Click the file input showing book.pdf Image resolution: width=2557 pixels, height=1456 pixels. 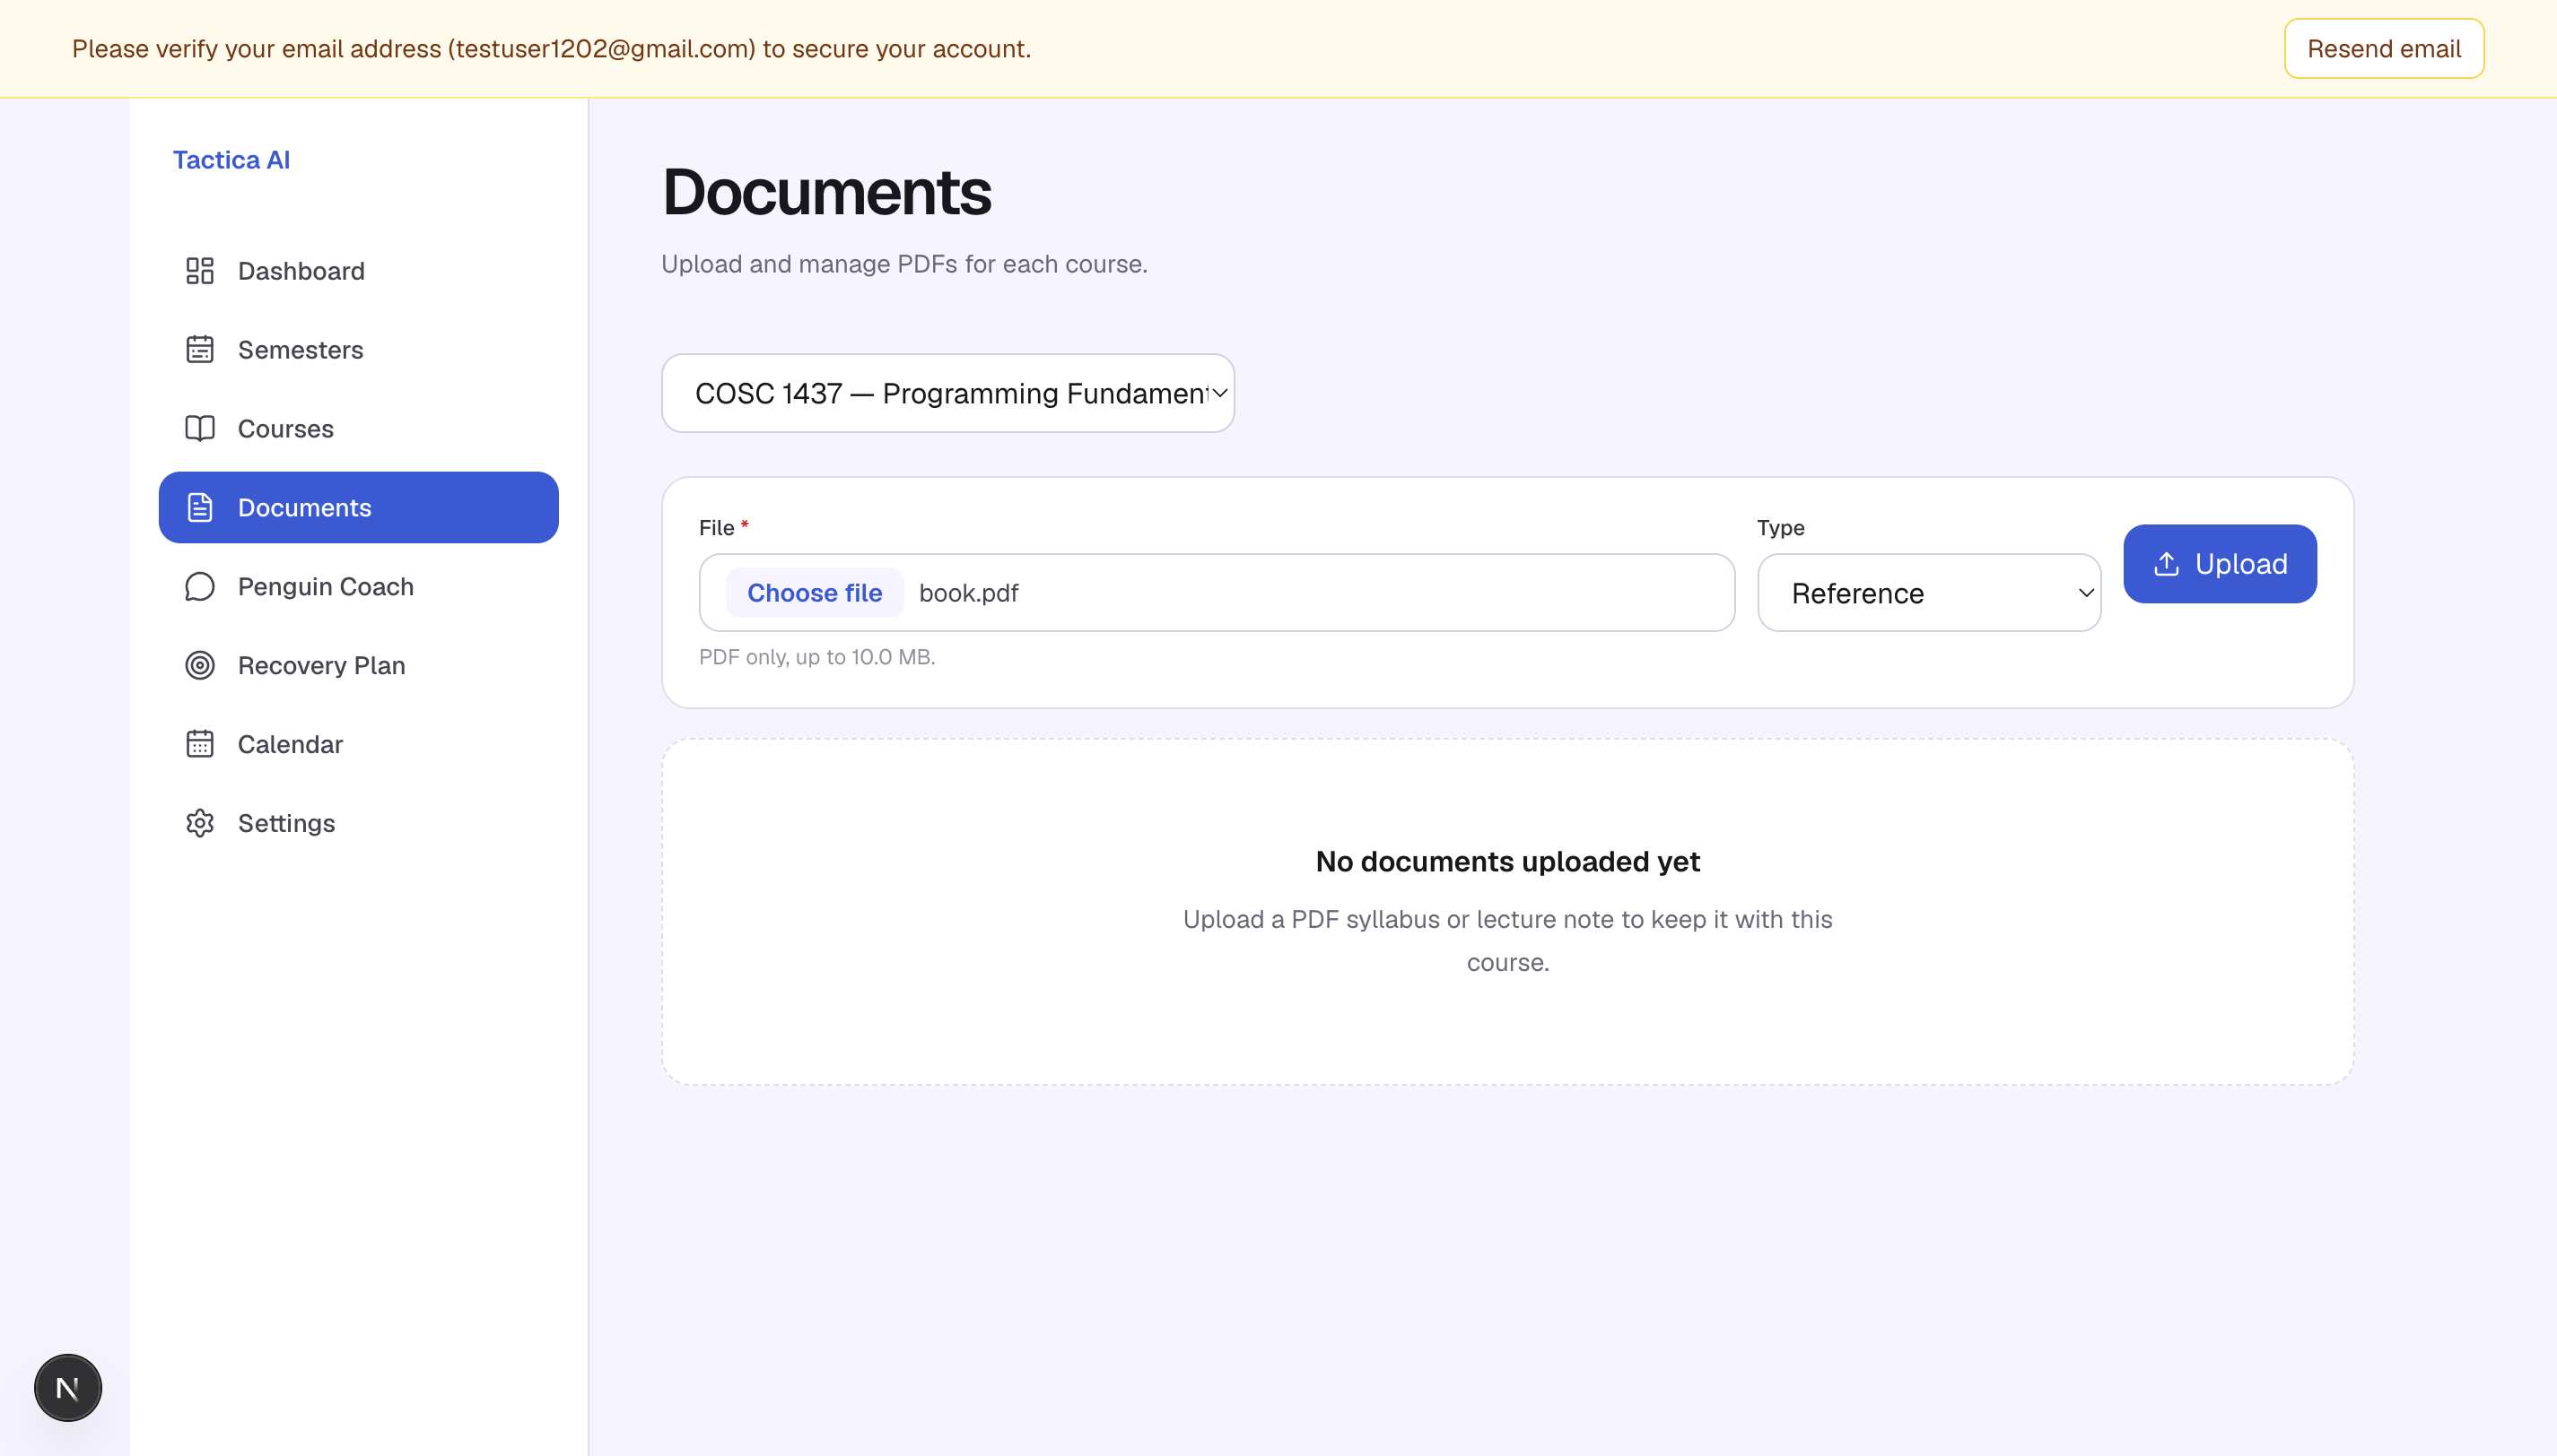tap(1217, 593)
